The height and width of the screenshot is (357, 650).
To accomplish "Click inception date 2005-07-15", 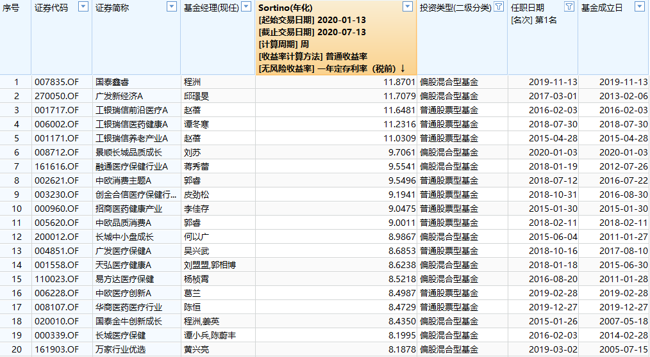I will (623, 349).
